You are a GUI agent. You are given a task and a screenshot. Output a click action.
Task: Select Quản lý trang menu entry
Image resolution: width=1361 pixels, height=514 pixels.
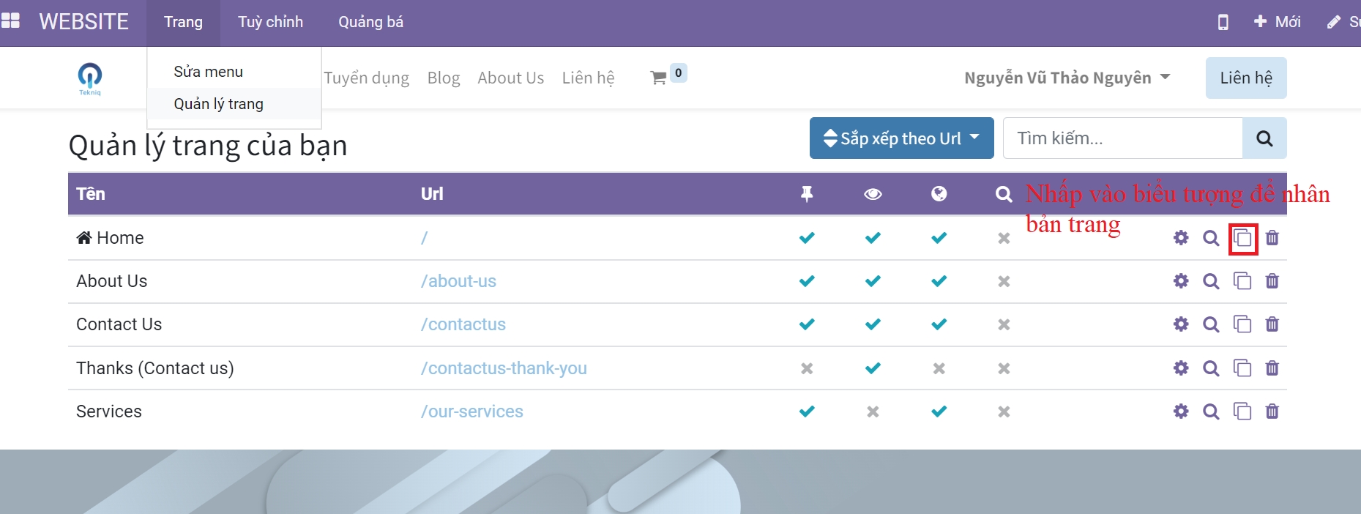coord(218,104)
